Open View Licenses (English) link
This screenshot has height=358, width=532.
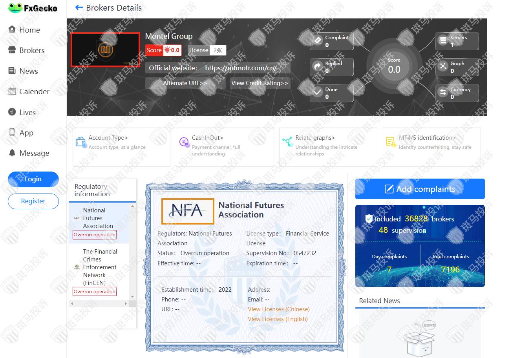coord(278,319)
